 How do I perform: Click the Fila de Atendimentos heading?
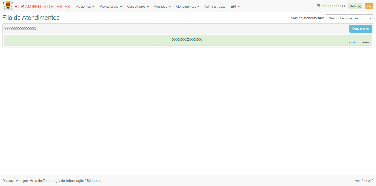31,18
